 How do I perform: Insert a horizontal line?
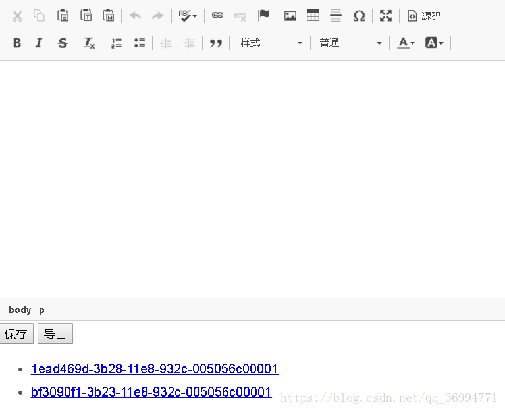click(x=336, y=16)
